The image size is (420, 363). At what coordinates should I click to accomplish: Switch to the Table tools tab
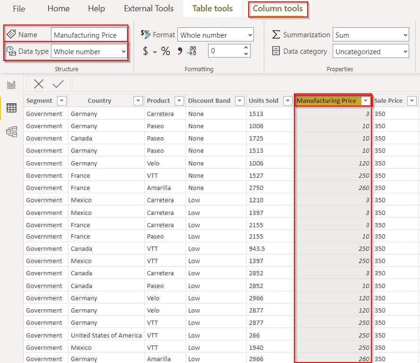click(212, 8)
